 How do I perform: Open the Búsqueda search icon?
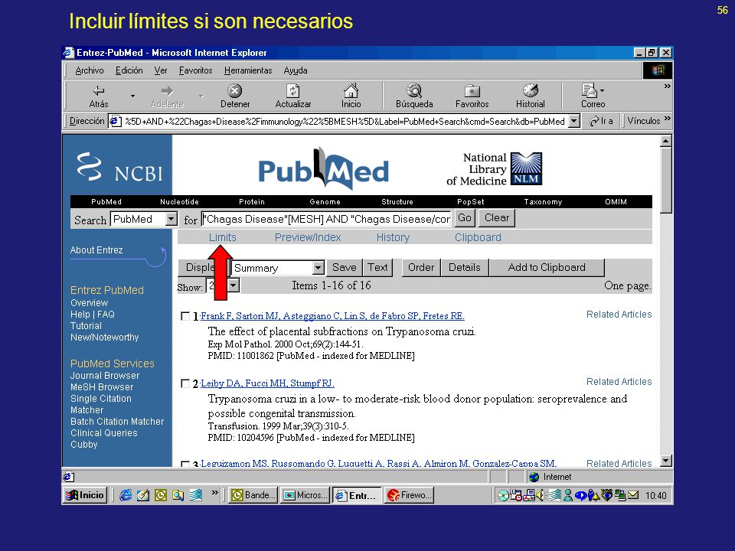(x=414, y=90)
